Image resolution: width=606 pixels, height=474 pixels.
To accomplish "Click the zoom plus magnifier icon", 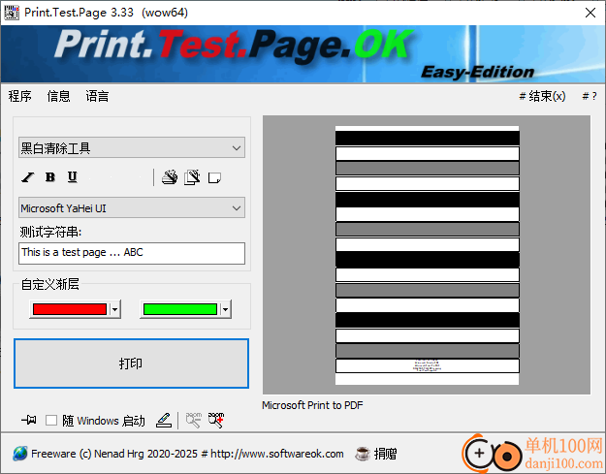I will [x=216, y=420].
